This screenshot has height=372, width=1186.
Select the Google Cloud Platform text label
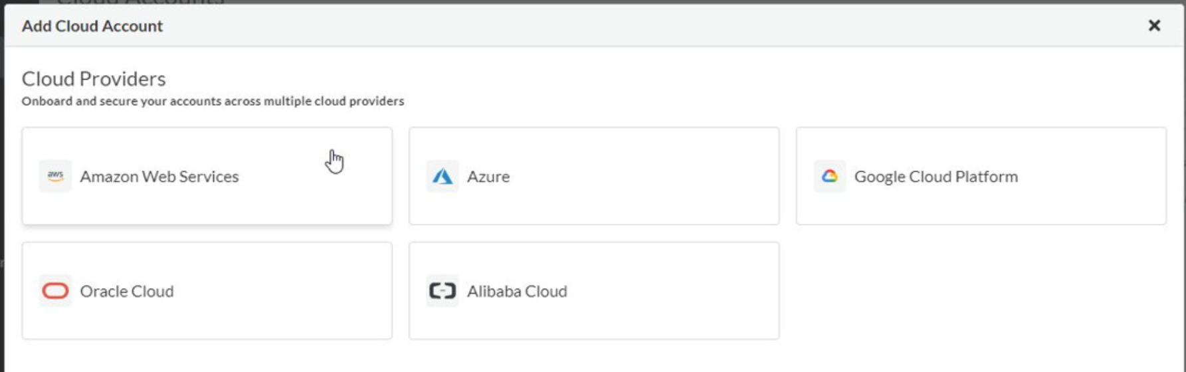click(936, 177)
